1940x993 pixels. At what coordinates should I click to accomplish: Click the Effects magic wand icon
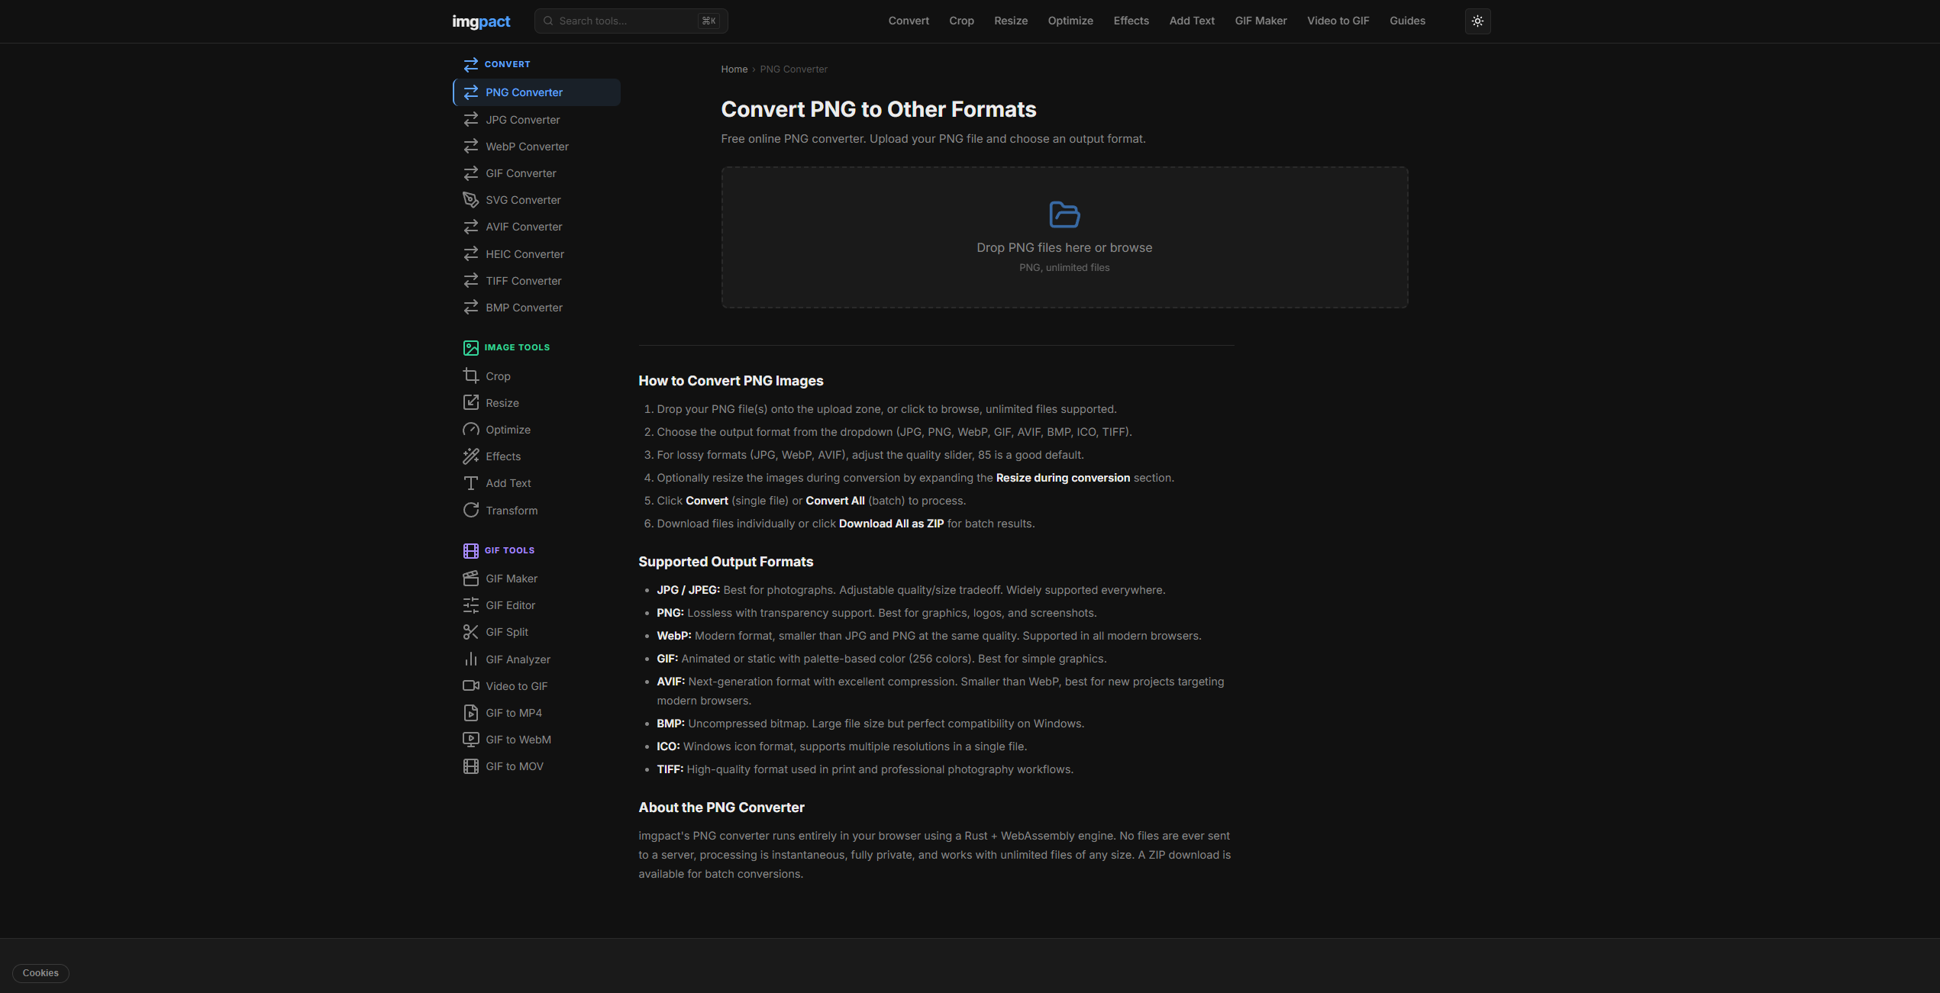[471, 456]
